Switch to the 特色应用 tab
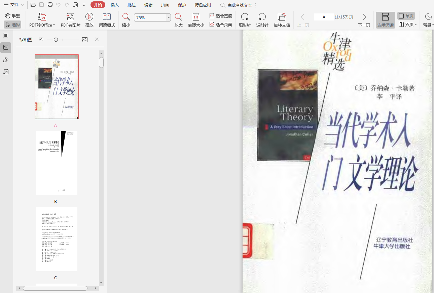 203,5
